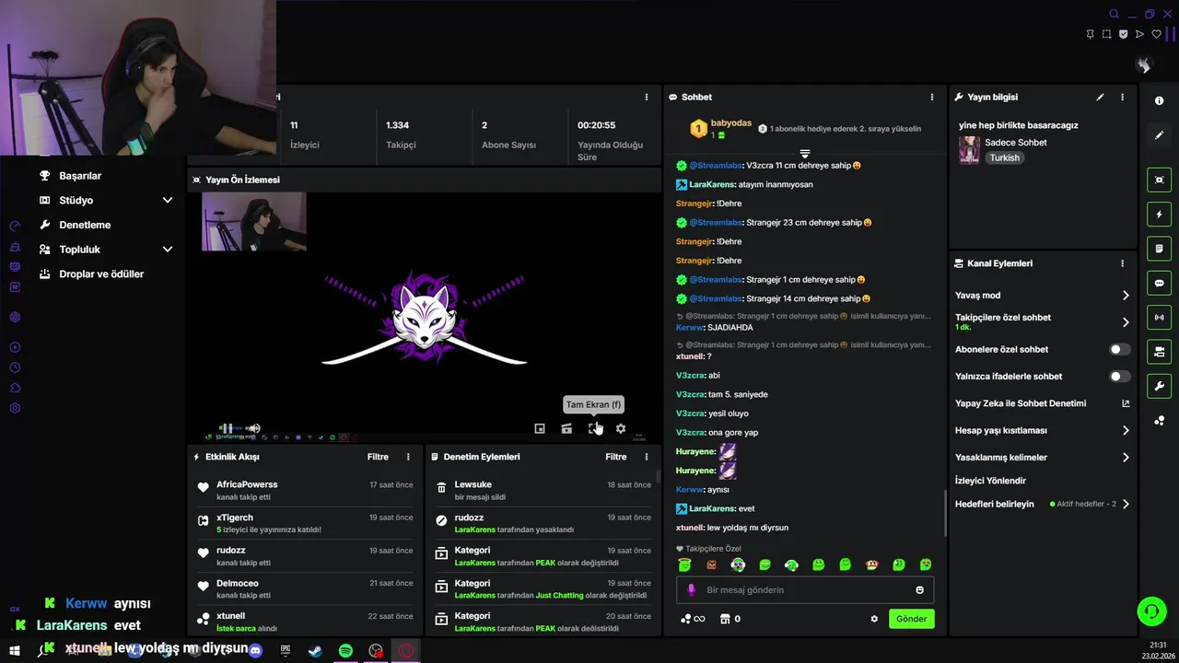Open right sidebar edit pencil icon
This screenshot has width=1179, height=663.
click(1159, 135)
